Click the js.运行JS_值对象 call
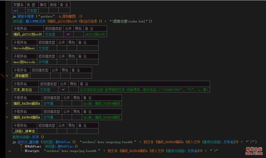This screenshot has width=266, height=158. pos(26,142)
